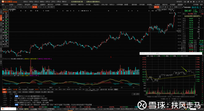The image size is (204, 111).
Task: Click 卖五 row price 54.87
Action: click(191, 18)
